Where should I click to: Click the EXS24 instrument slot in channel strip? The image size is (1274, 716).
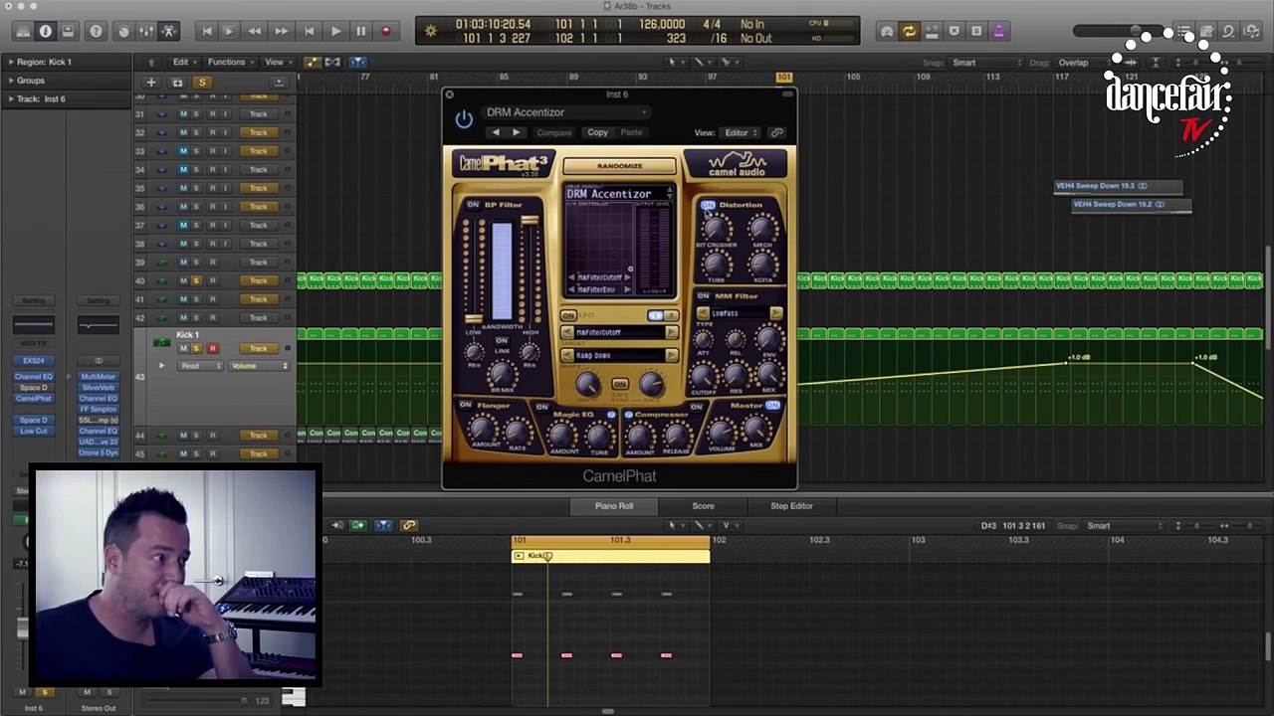[x=33, y=360]
